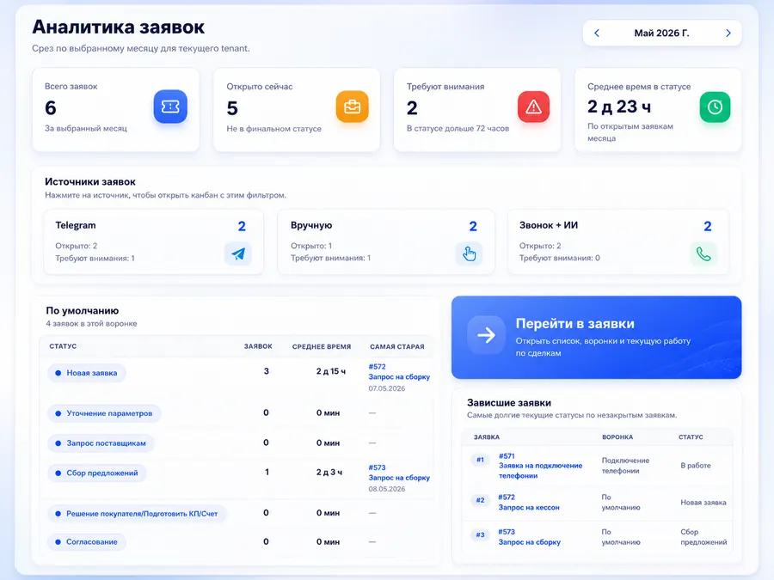Open the Звонок + ИИ source card
The height and width of the screenshot is (580, 774).
tap(618, 241)
